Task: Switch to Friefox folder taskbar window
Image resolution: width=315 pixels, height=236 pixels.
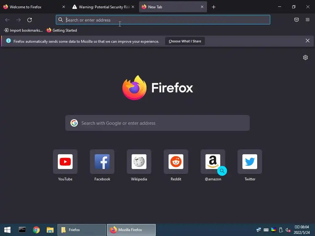Action: pyautogui.click(x=82, y=230)
